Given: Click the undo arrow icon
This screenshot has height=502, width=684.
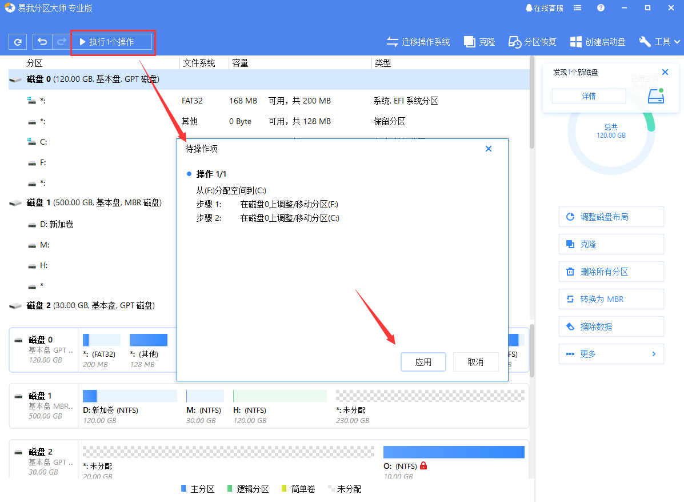Looking at the screenshot, I should point(42,42).
